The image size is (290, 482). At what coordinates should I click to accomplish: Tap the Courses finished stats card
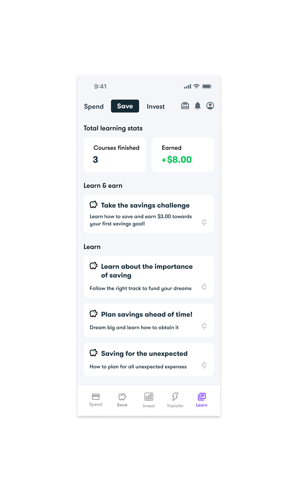pyautogui.click(x=115, y=154)
